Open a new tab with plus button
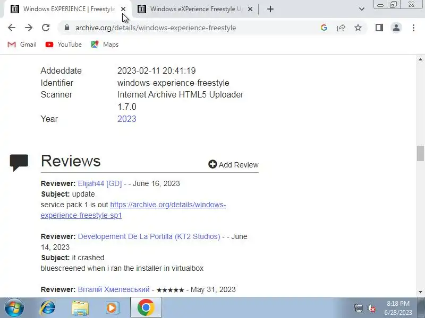 [270, 9]
